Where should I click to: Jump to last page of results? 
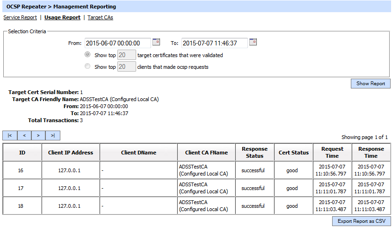53,136
